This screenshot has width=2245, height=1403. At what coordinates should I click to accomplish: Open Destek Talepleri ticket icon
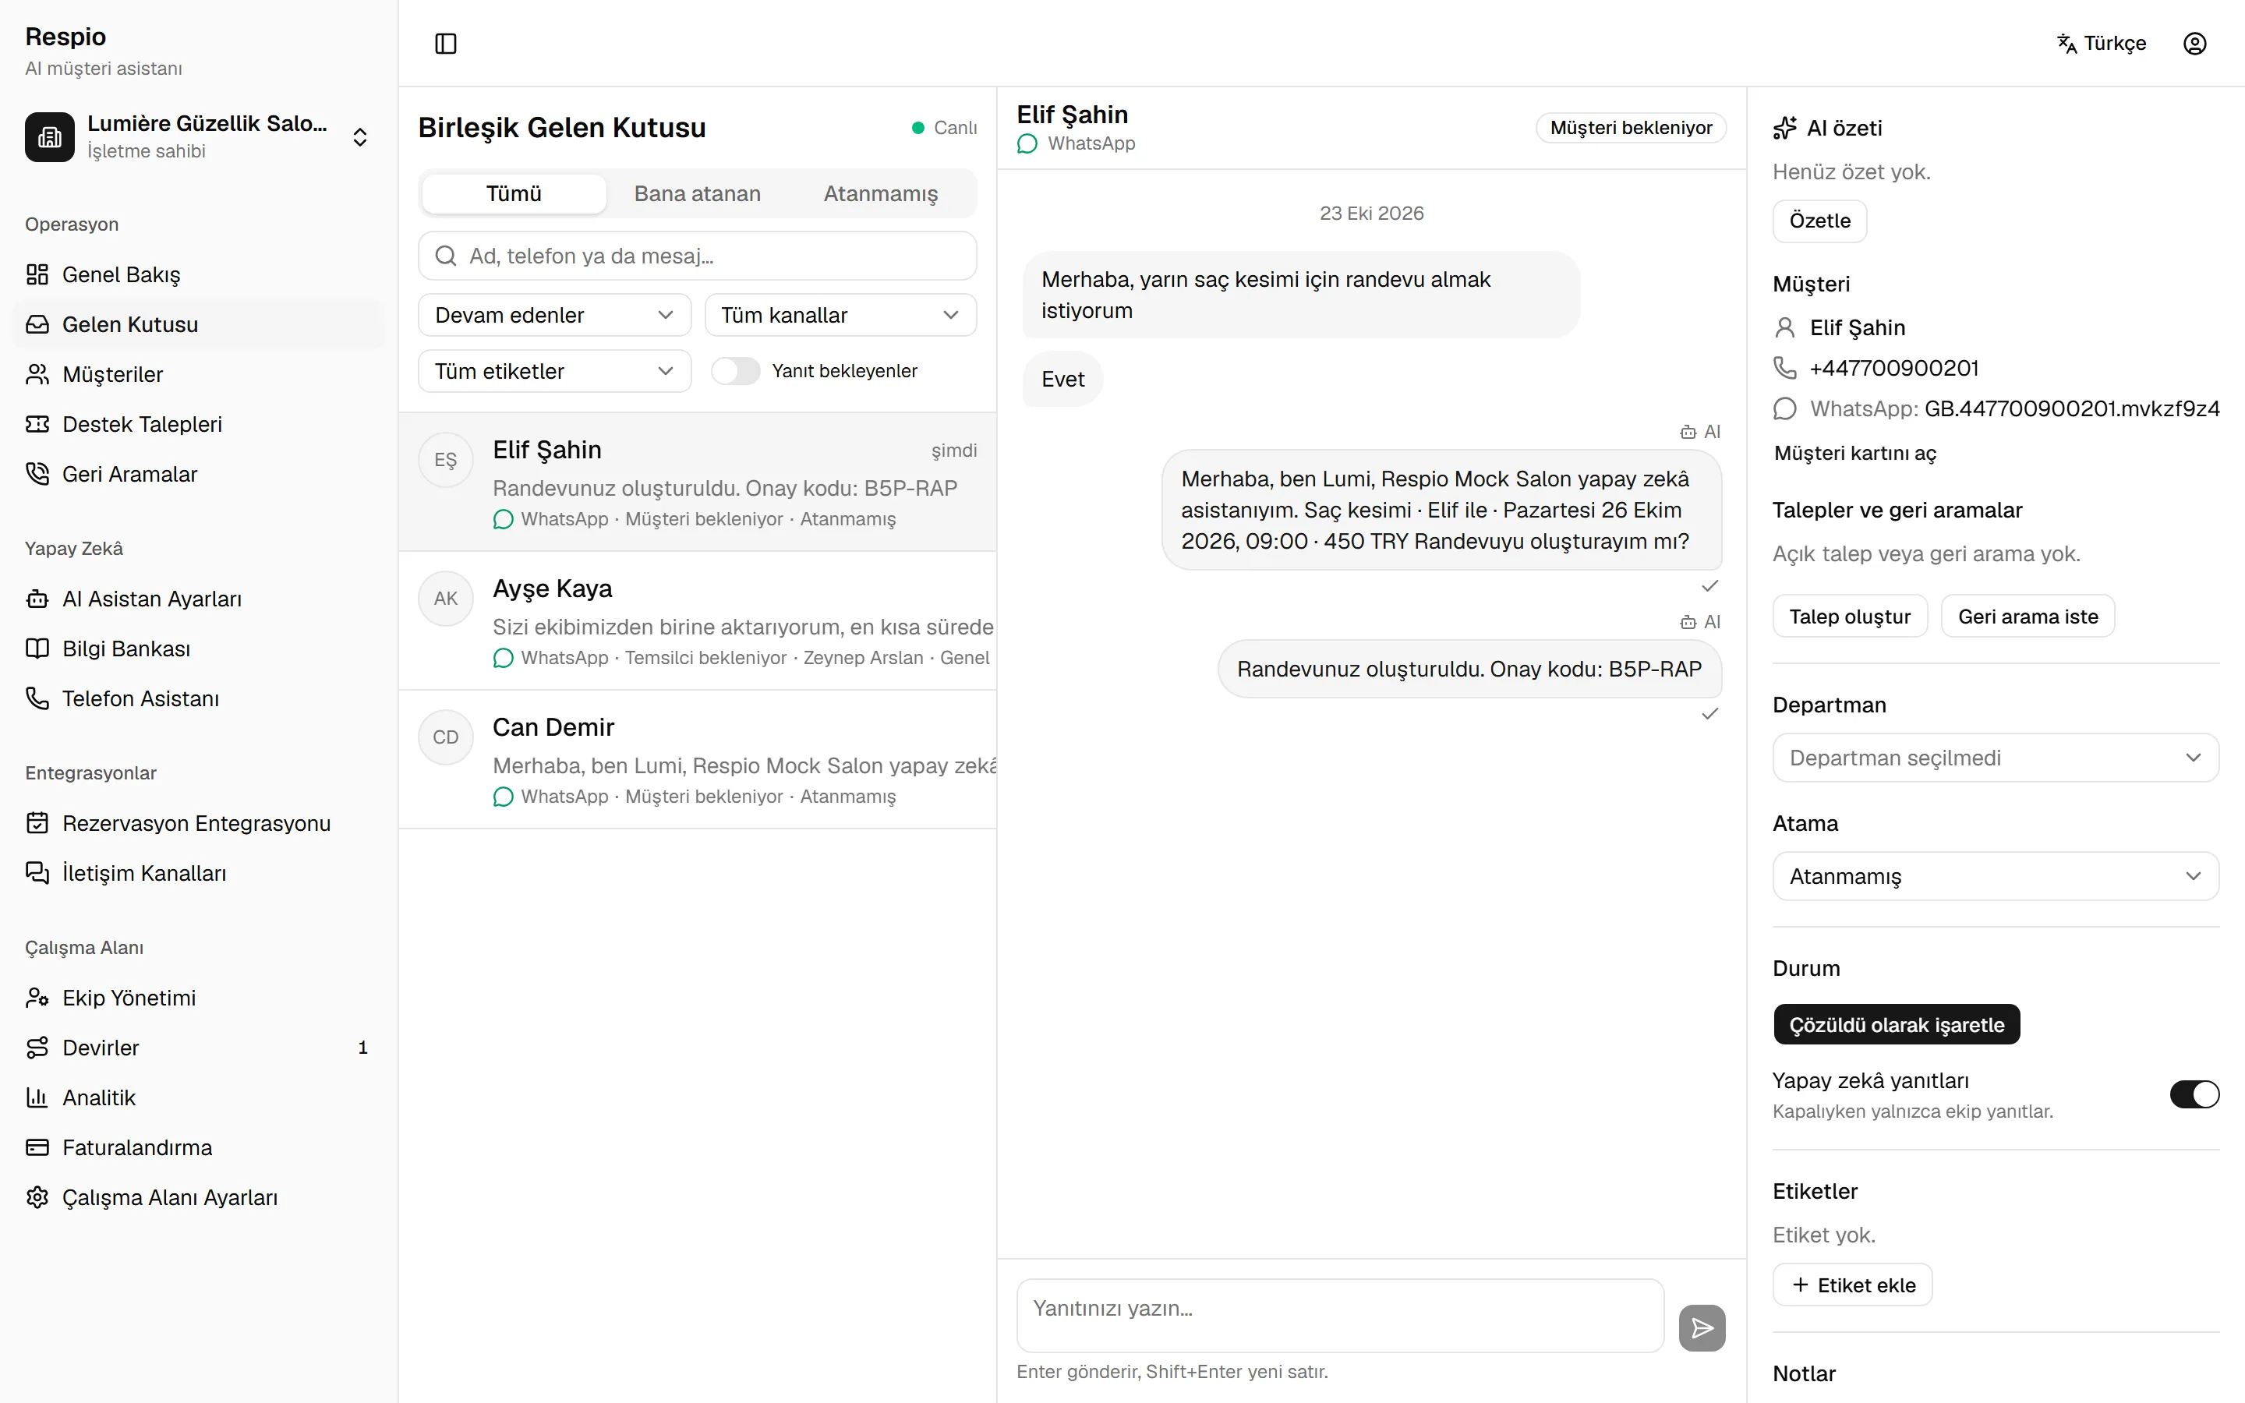[37, 424]
